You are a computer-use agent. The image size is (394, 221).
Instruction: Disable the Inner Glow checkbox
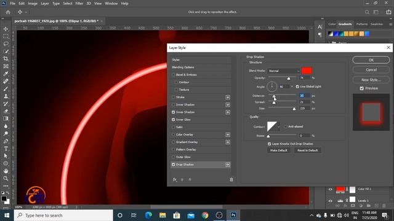click(x=174, y=120)
